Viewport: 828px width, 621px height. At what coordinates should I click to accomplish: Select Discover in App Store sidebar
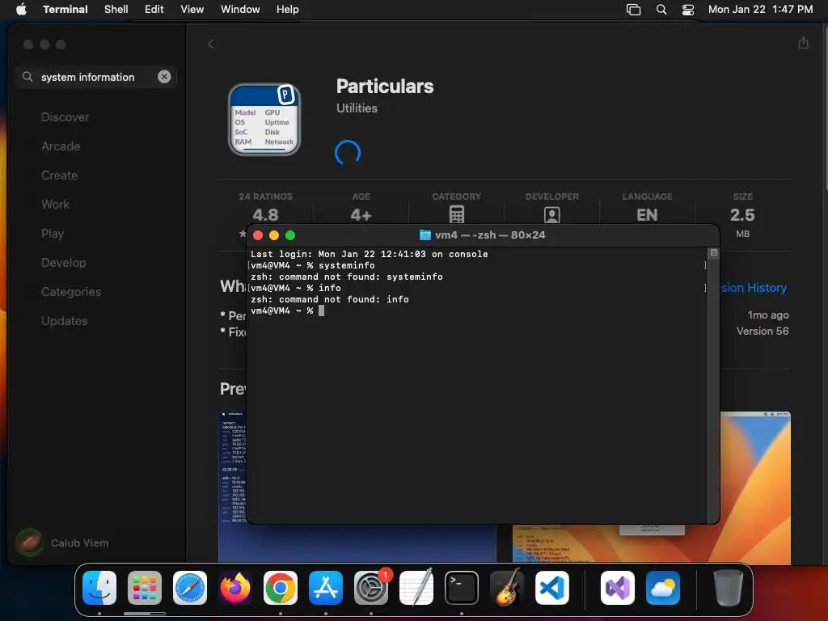click(x=65, y=117)
